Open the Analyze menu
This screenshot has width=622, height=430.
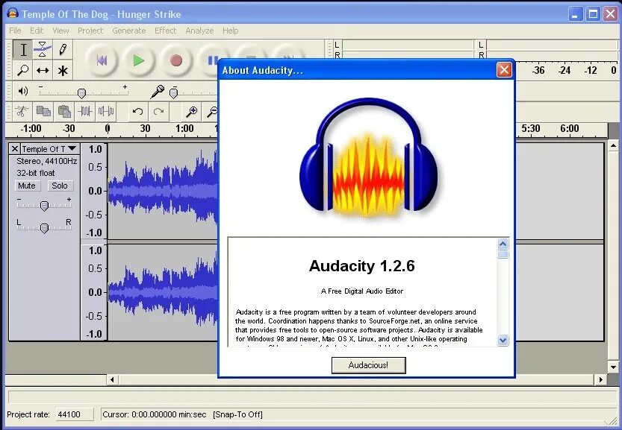pyautogui.click(x=199, y=31)
